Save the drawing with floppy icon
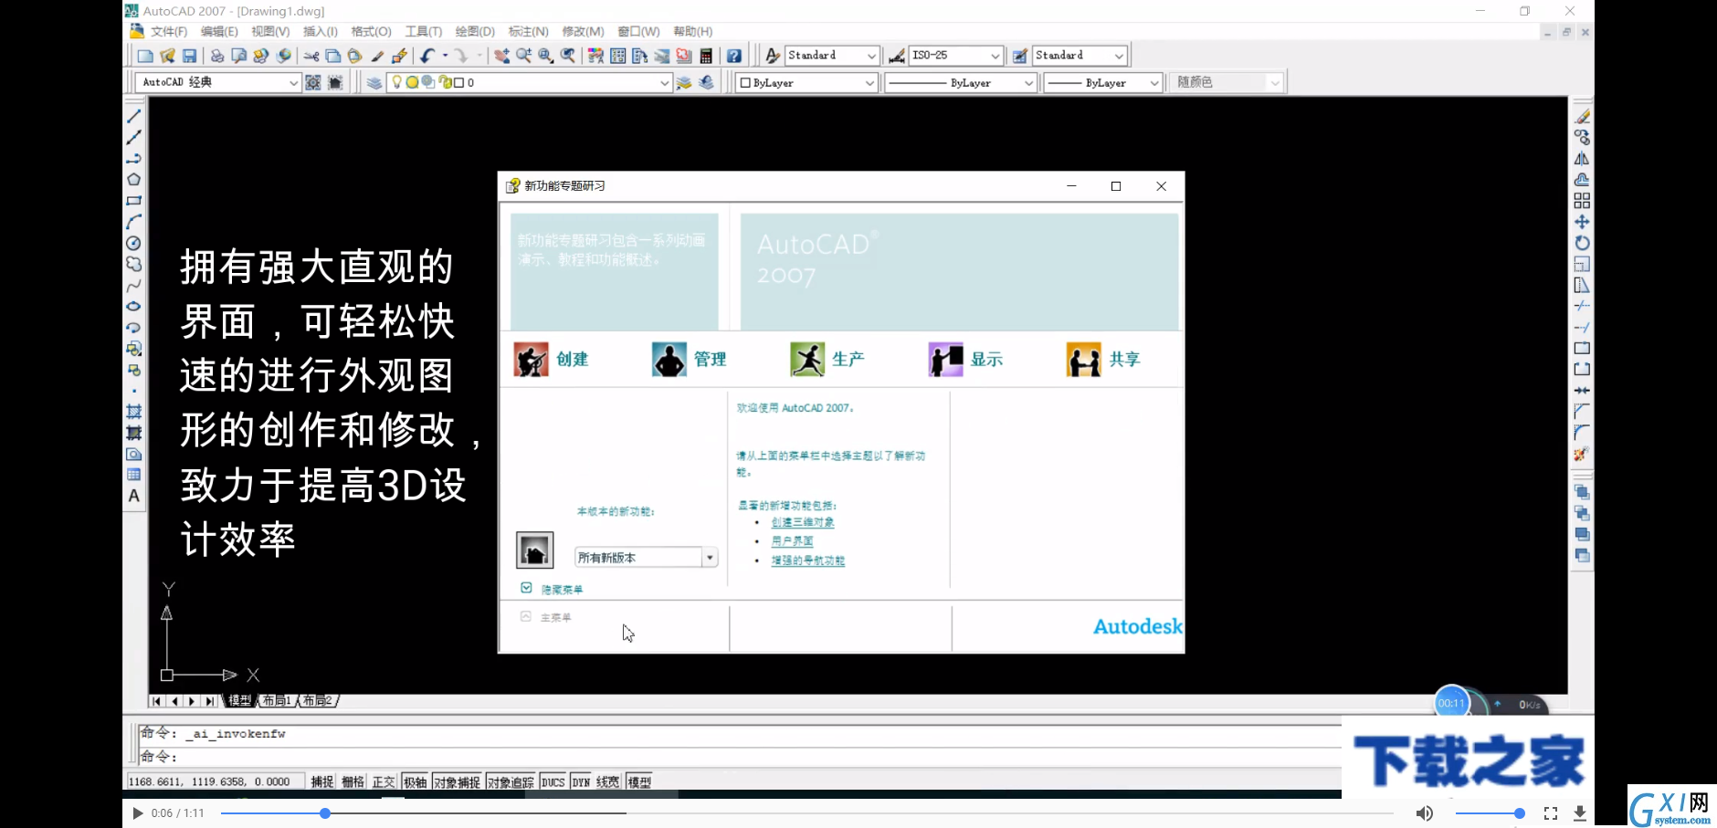Viewport: 1717px width, 828px height. pyautogui.click(x=189, y=56)
